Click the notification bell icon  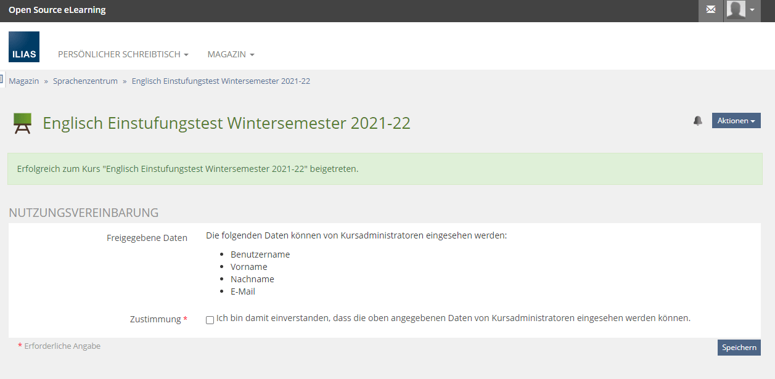click(698, 121)
